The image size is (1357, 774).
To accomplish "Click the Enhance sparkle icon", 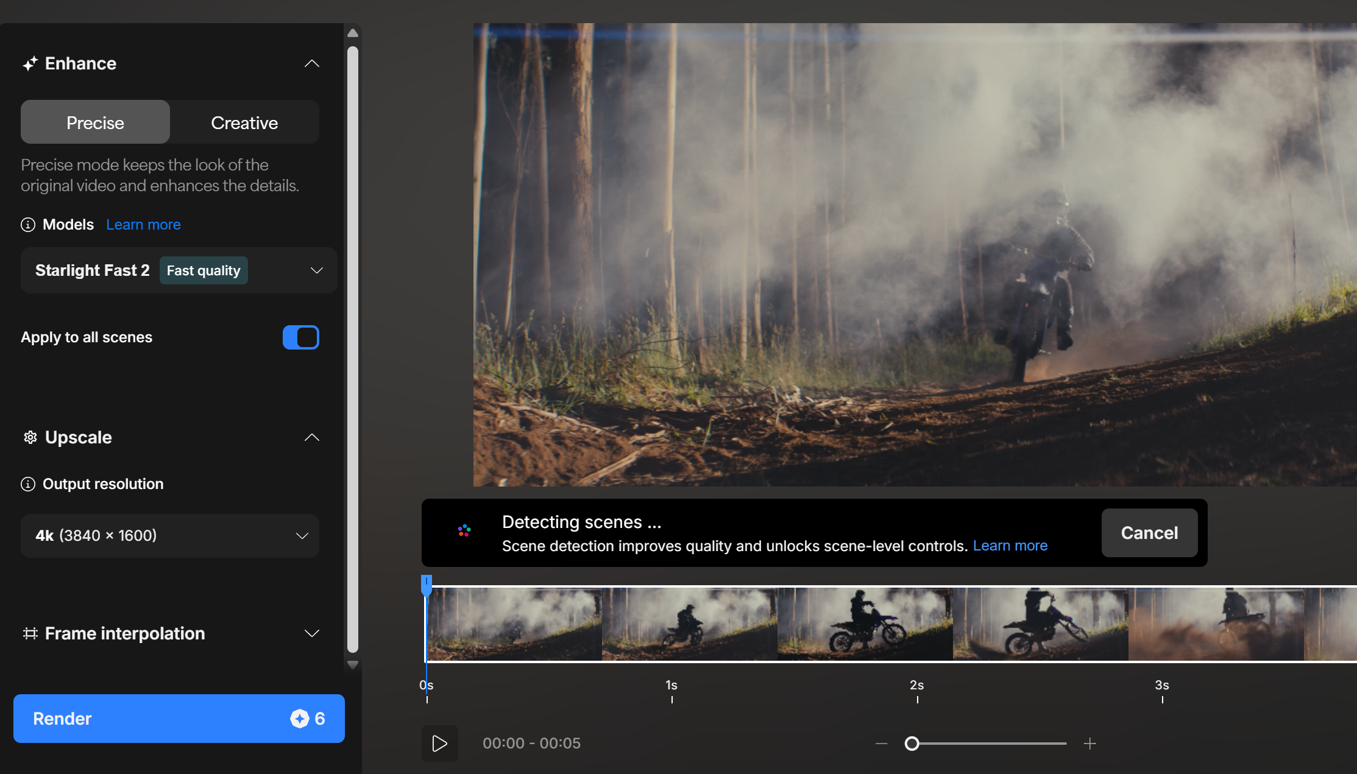I will 30,64.
